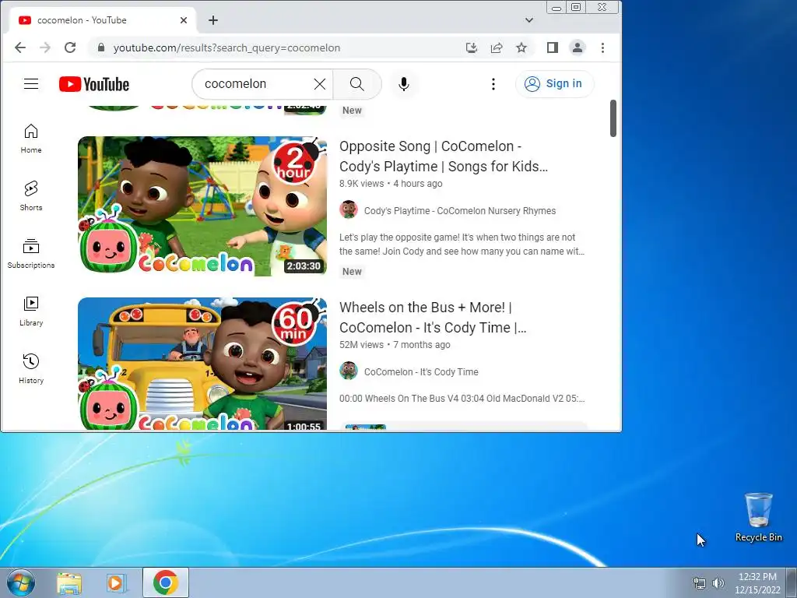Screen dimensions: 797x598
Task: Open History in sidebar
Action: click(31, 368)
